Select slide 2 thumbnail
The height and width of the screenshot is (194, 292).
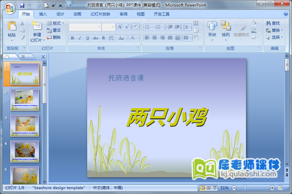(x=25, y=100)
